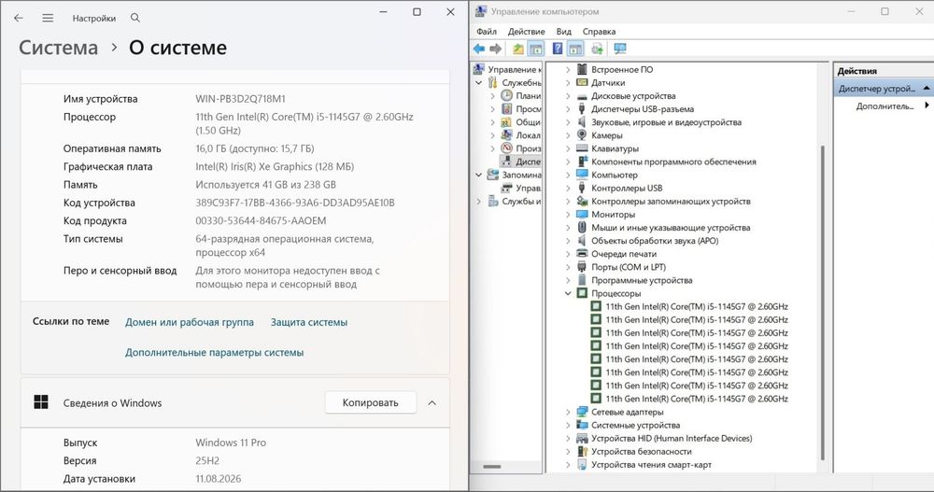Viewport: 934px width, 492px height.
Task: Click the horizontal scrollbar under the console tree
Action: tap(492, 467)
